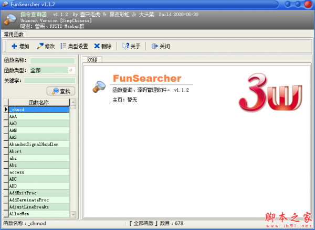Click the 主页: 暂无 homepage text
This screenshot has height=230, width=315.
click(x=125, y=100)
